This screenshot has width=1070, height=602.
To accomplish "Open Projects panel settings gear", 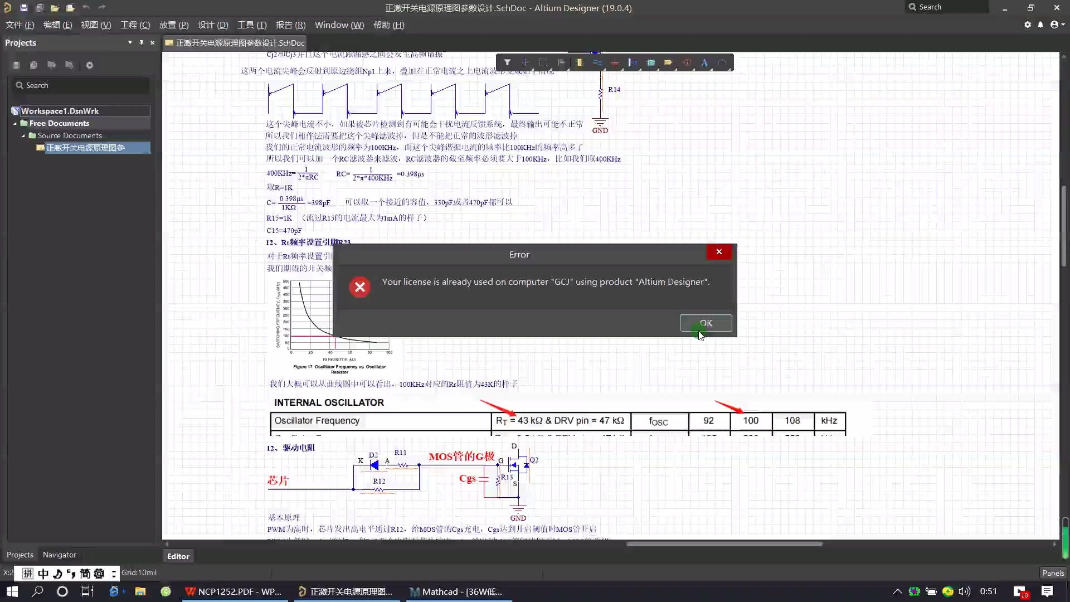I will coord(89,65).
